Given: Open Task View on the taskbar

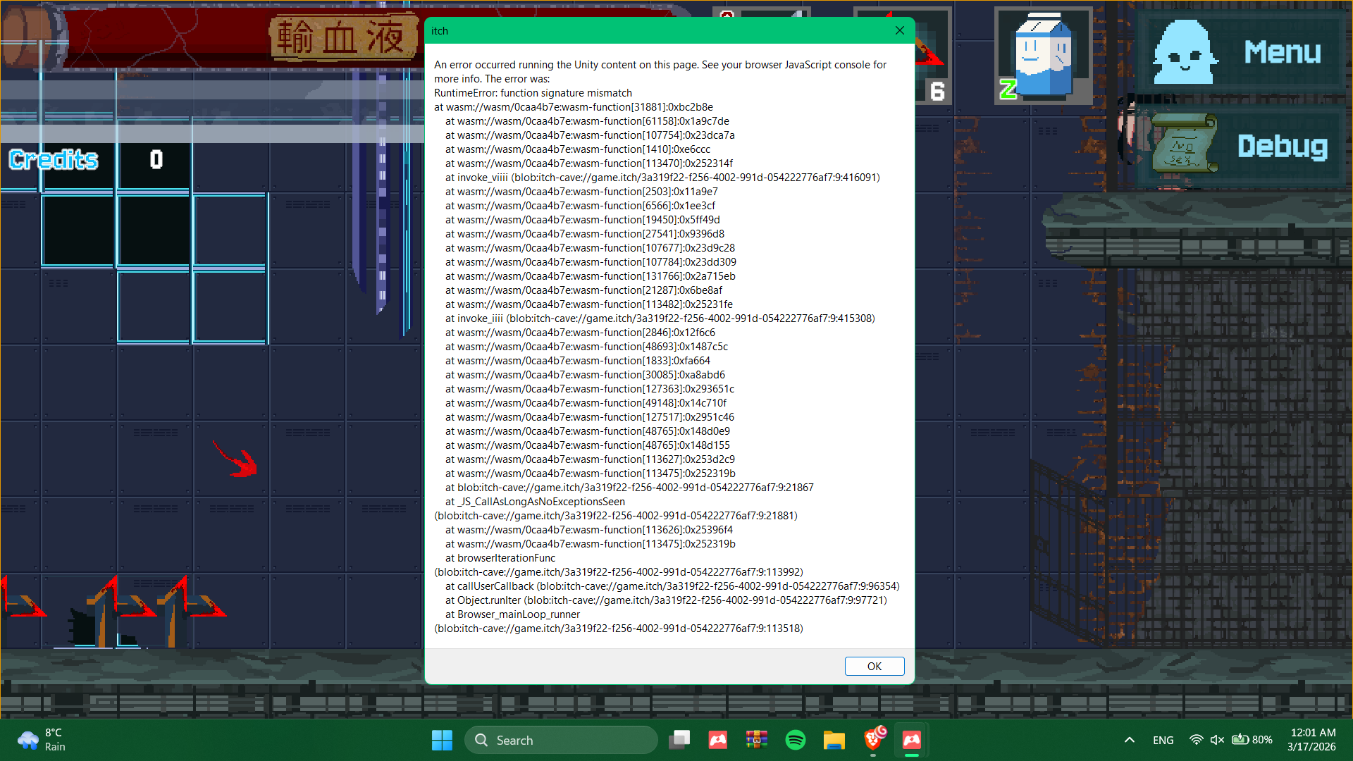Looking at the screenshot, I should point(679,740).
